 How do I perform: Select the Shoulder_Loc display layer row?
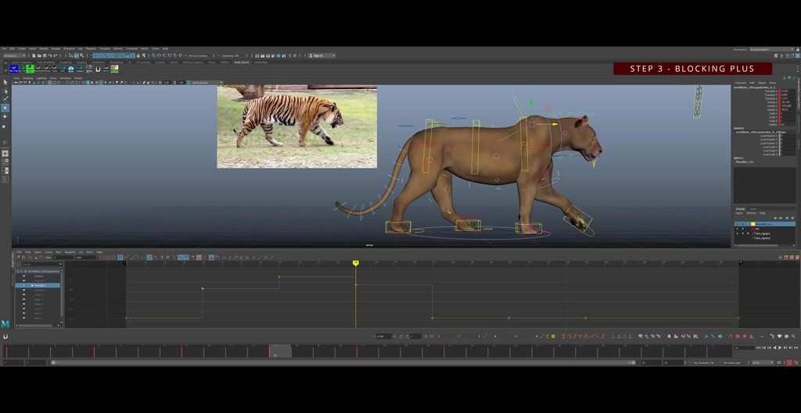pos(765,224)
